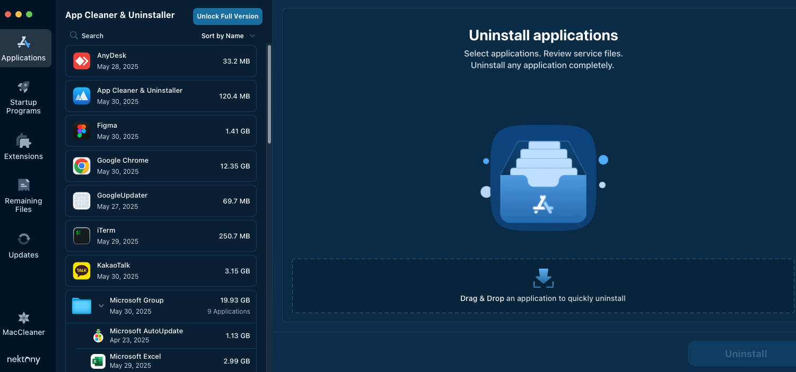Click the May 28, 2025 date
The width and height of the screenshot is (796, 372).
point(118,67)
